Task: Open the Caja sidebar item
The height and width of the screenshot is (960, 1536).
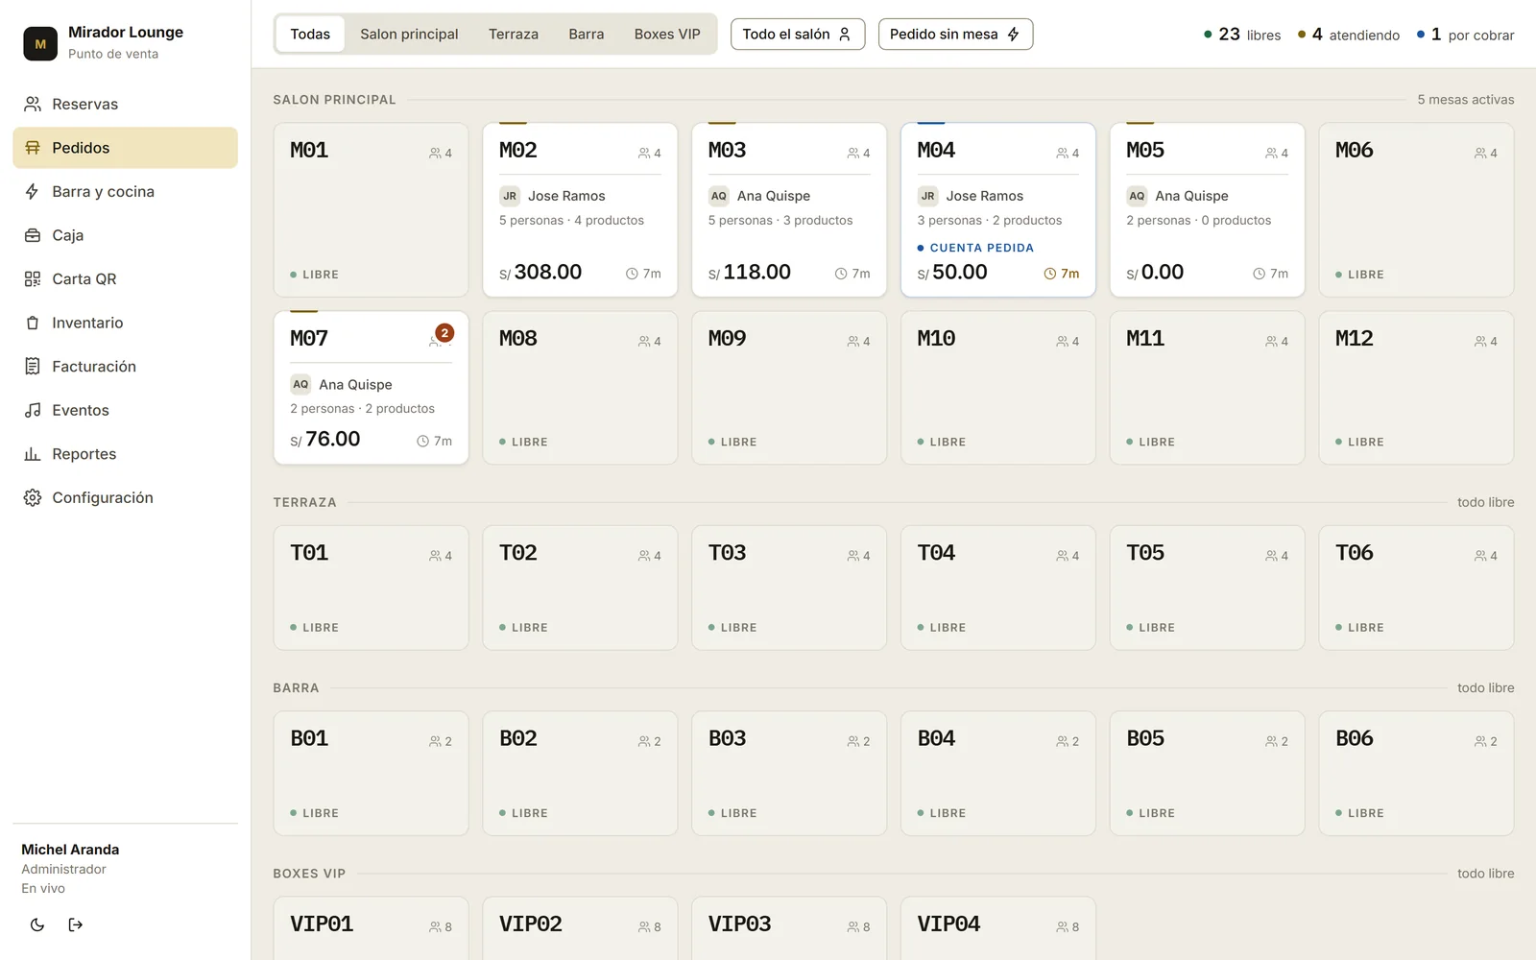Action: (x=125, y=235)
